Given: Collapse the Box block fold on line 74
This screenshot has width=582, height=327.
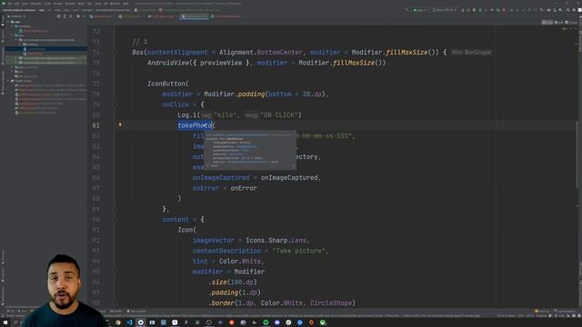Looking at the screenshot, I should tap(115, 53).
